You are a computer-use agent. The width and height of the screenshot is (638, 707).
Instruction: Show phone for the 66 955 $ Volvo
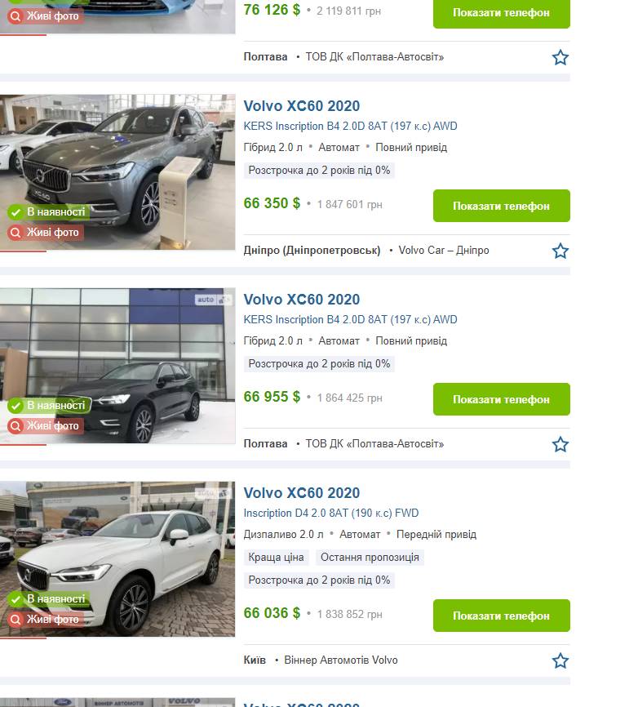(x=502, y=399)
